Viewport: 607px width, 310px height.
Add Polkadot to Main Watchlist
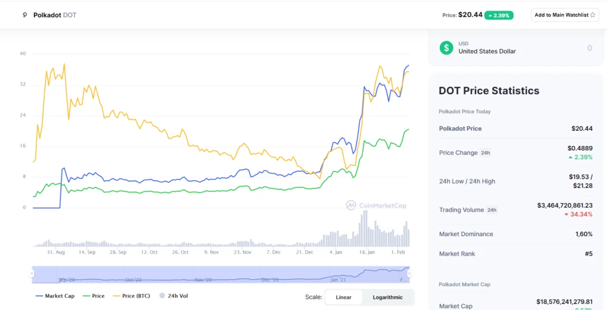coord(565,15)
